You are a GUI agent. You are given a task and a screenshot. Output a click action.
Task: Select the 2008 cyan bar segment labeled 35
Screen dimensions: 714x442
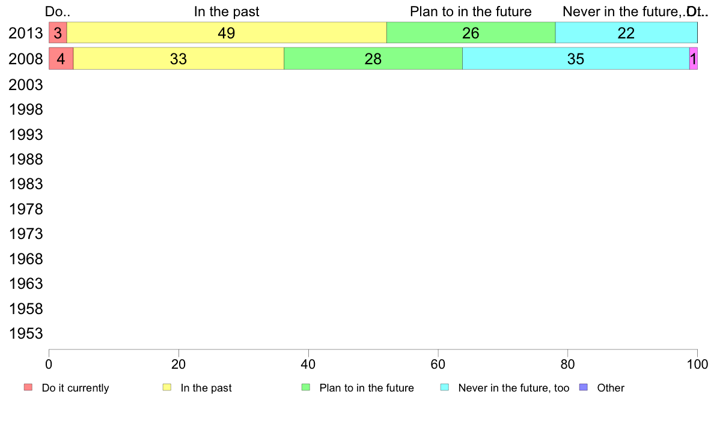(x=576, y=59)
